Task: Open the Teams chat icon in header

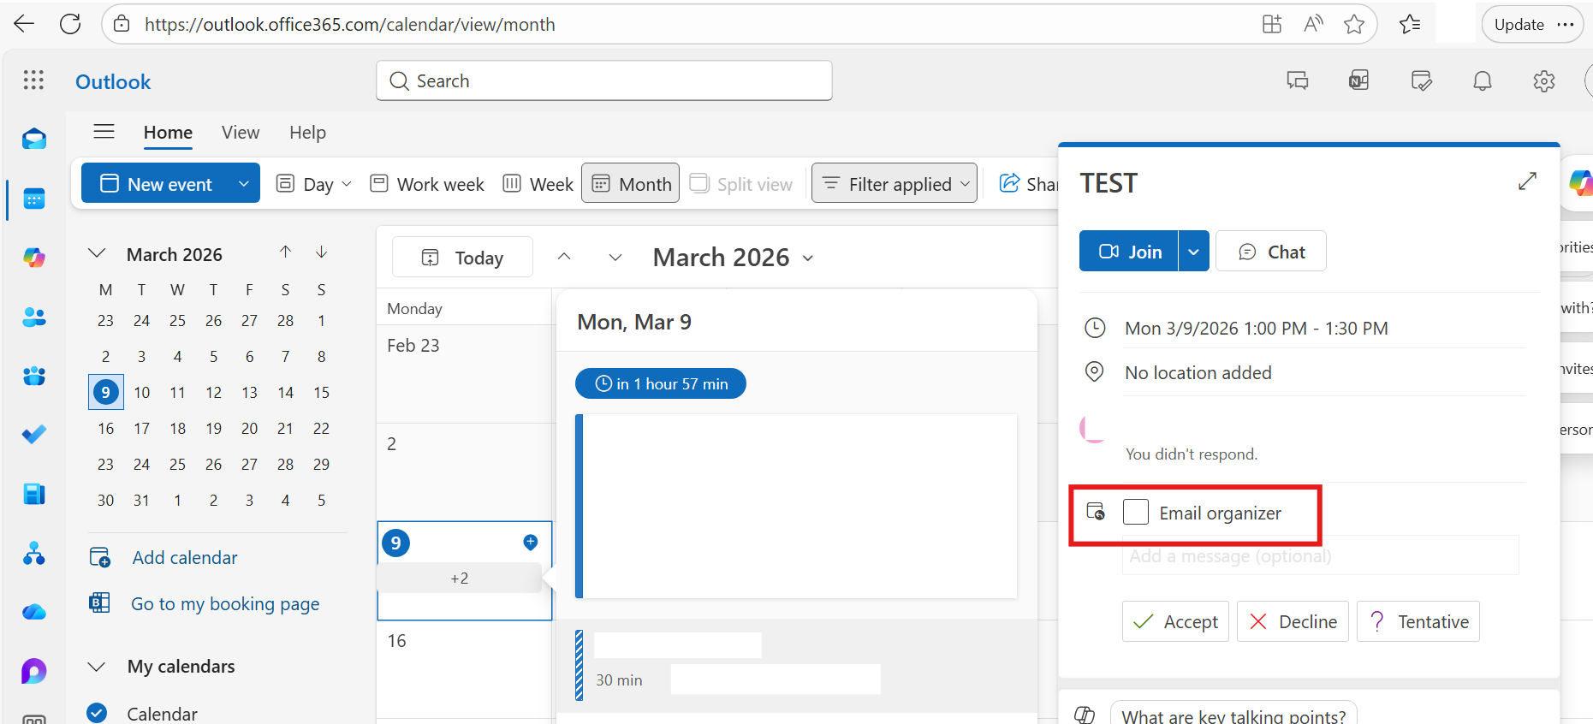Action: pyautogui.click(x=1298, y=81)
